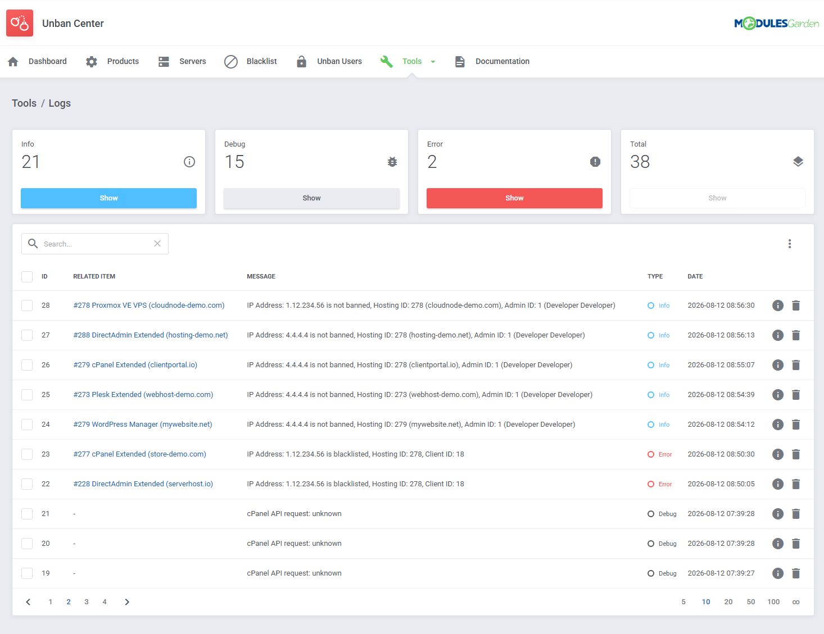
Task: Clear search with the X icon
Action: (x=157, y=244)
